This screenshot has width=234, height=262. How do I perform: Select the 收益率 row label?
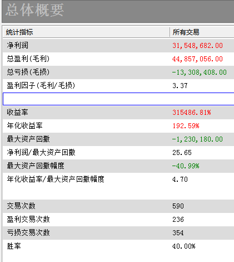point(17,112)
